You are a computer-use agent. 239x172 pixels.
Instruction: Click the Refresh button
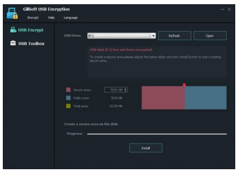pyautogui.click(x=174, y=36)
